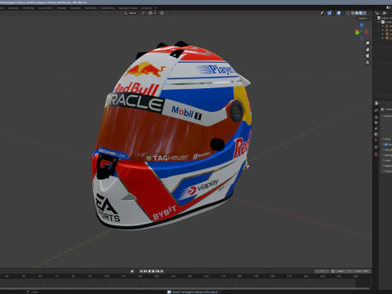
Task: Open the selectability and visibility filter popover
Action: pyautogui.click(x=323, y=13)
